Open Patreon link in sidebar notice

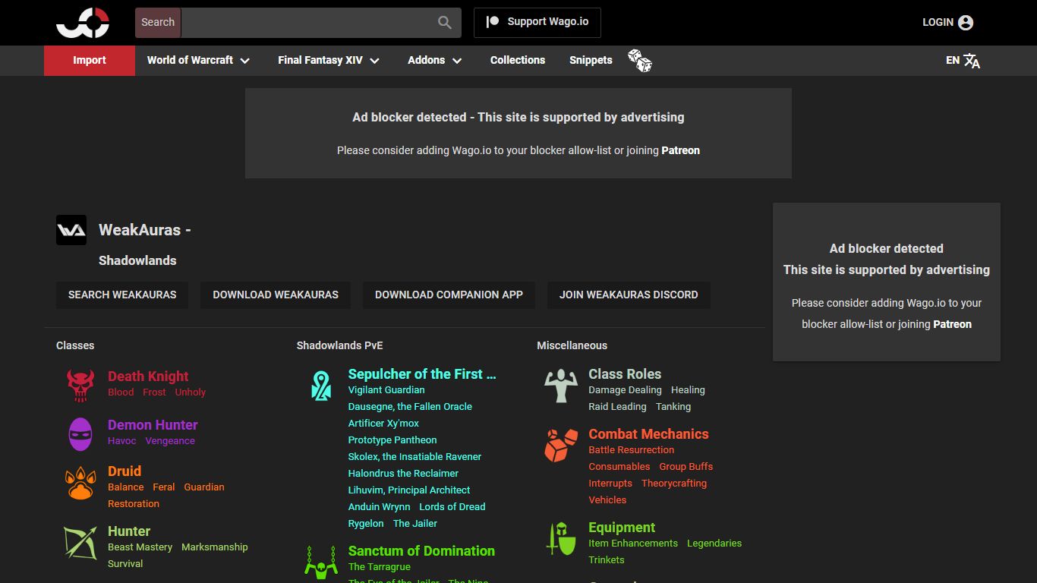click(x=952, y=324)
